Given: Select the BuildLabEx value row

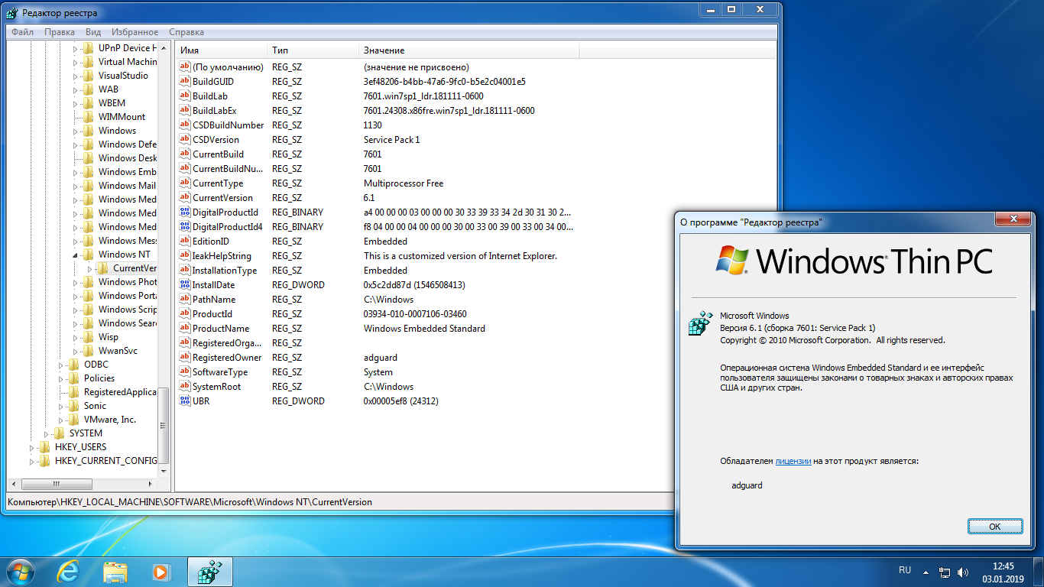Looking at the screenshot, I should click(x=475, y=110).
